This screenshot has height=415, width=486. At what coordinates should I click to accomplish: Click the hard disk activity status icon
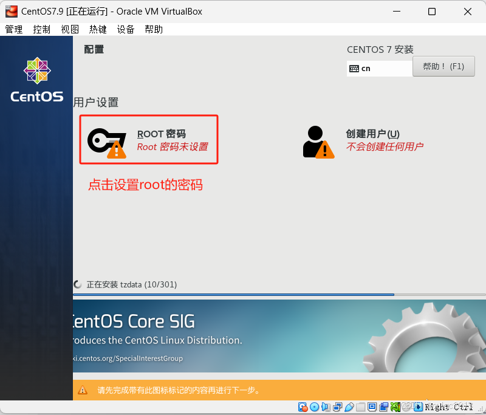click(303, 407)
